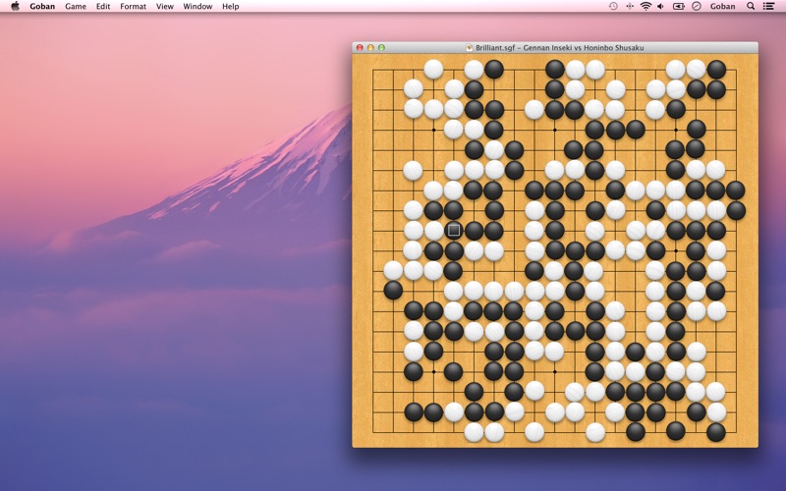Open the Help menu

[x=231, y=6]
